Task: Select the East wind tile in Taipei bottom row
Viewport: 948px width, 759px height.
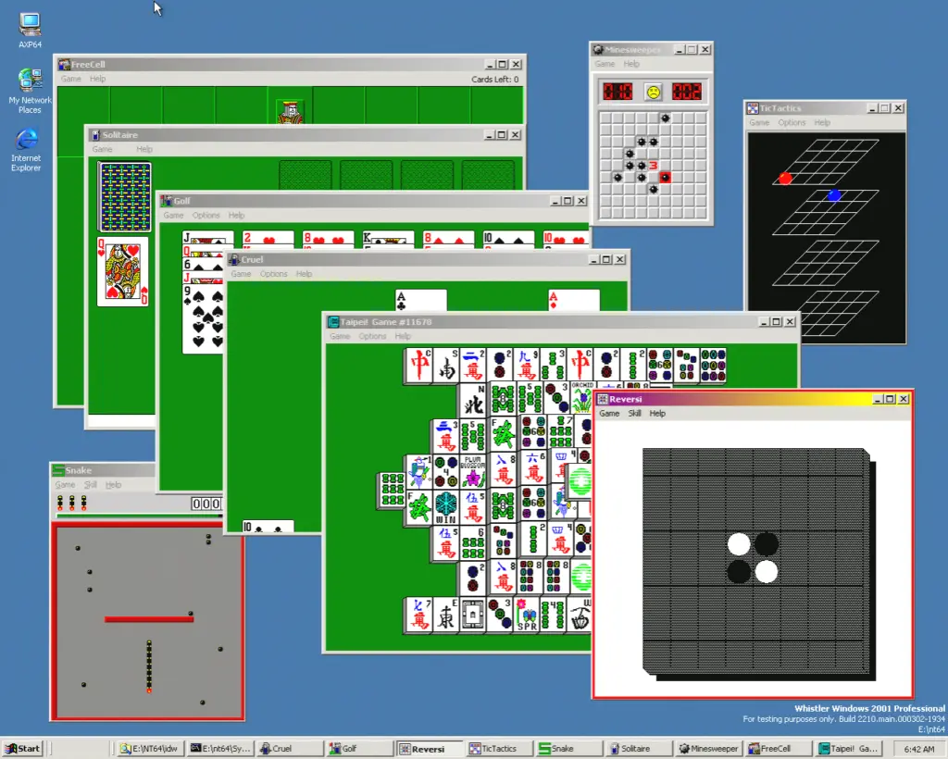Action: click(x=445, y=616)
